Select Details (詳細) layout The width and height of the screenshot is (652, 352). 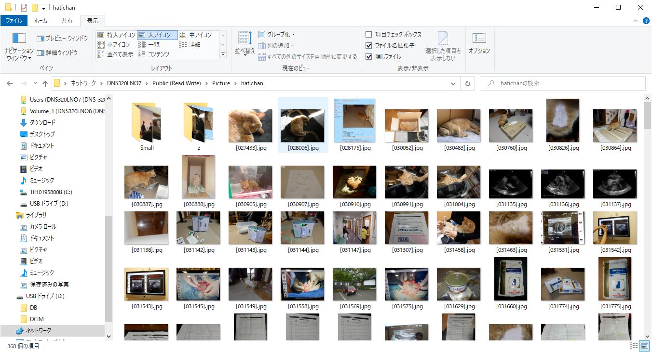click(x=190, y=44)
